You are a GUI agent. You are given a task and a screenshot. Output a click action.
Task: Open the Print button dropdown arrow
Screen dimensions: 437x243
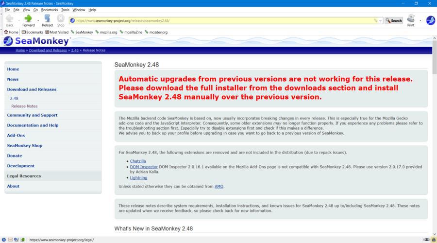point(420,20)
